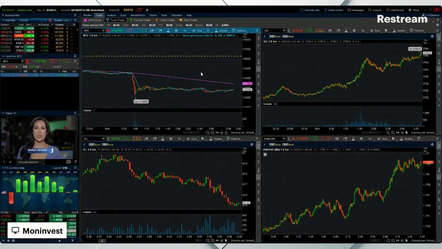Image resolution: width=442 pixels, height=249 pixels.
Task: Go to the Charts tab
Action: pos(153,15)
